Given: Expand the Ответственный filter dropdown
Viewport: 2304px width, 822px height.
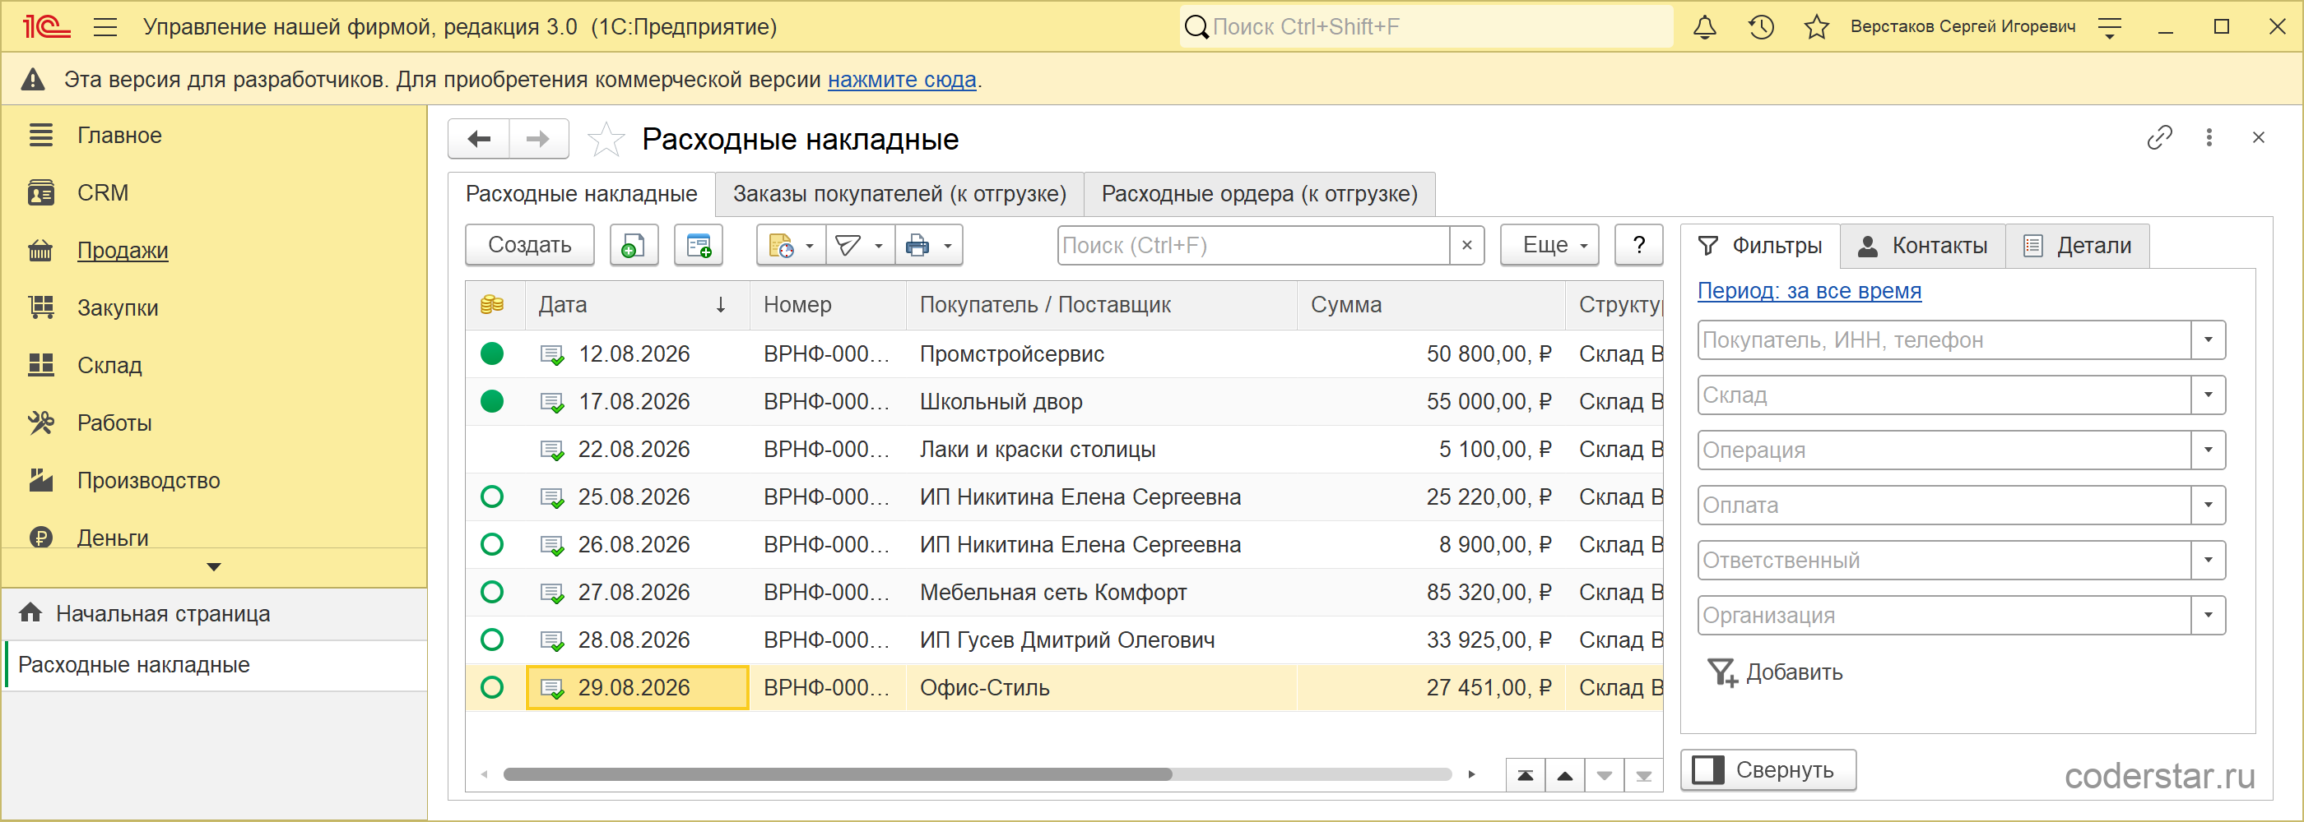Looking at the screenshot, I should 2208,561.
